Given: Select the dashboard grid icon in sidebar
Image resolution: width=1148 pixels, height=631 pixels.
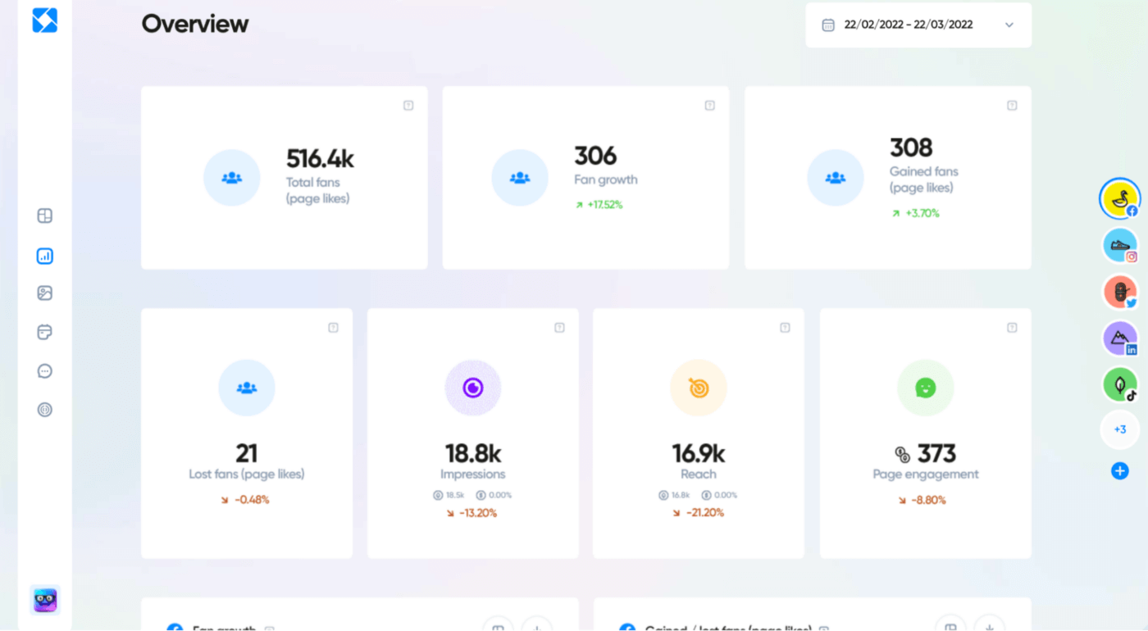Looking at the screenshot, I should [x=45, y=216].
